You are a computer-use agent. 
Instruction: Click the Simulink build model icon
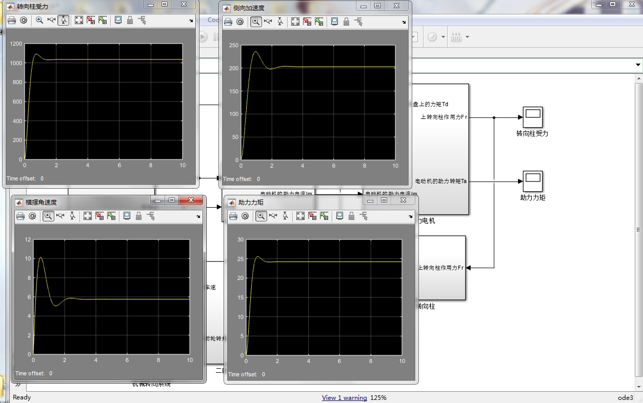click(x=456, y=37)
